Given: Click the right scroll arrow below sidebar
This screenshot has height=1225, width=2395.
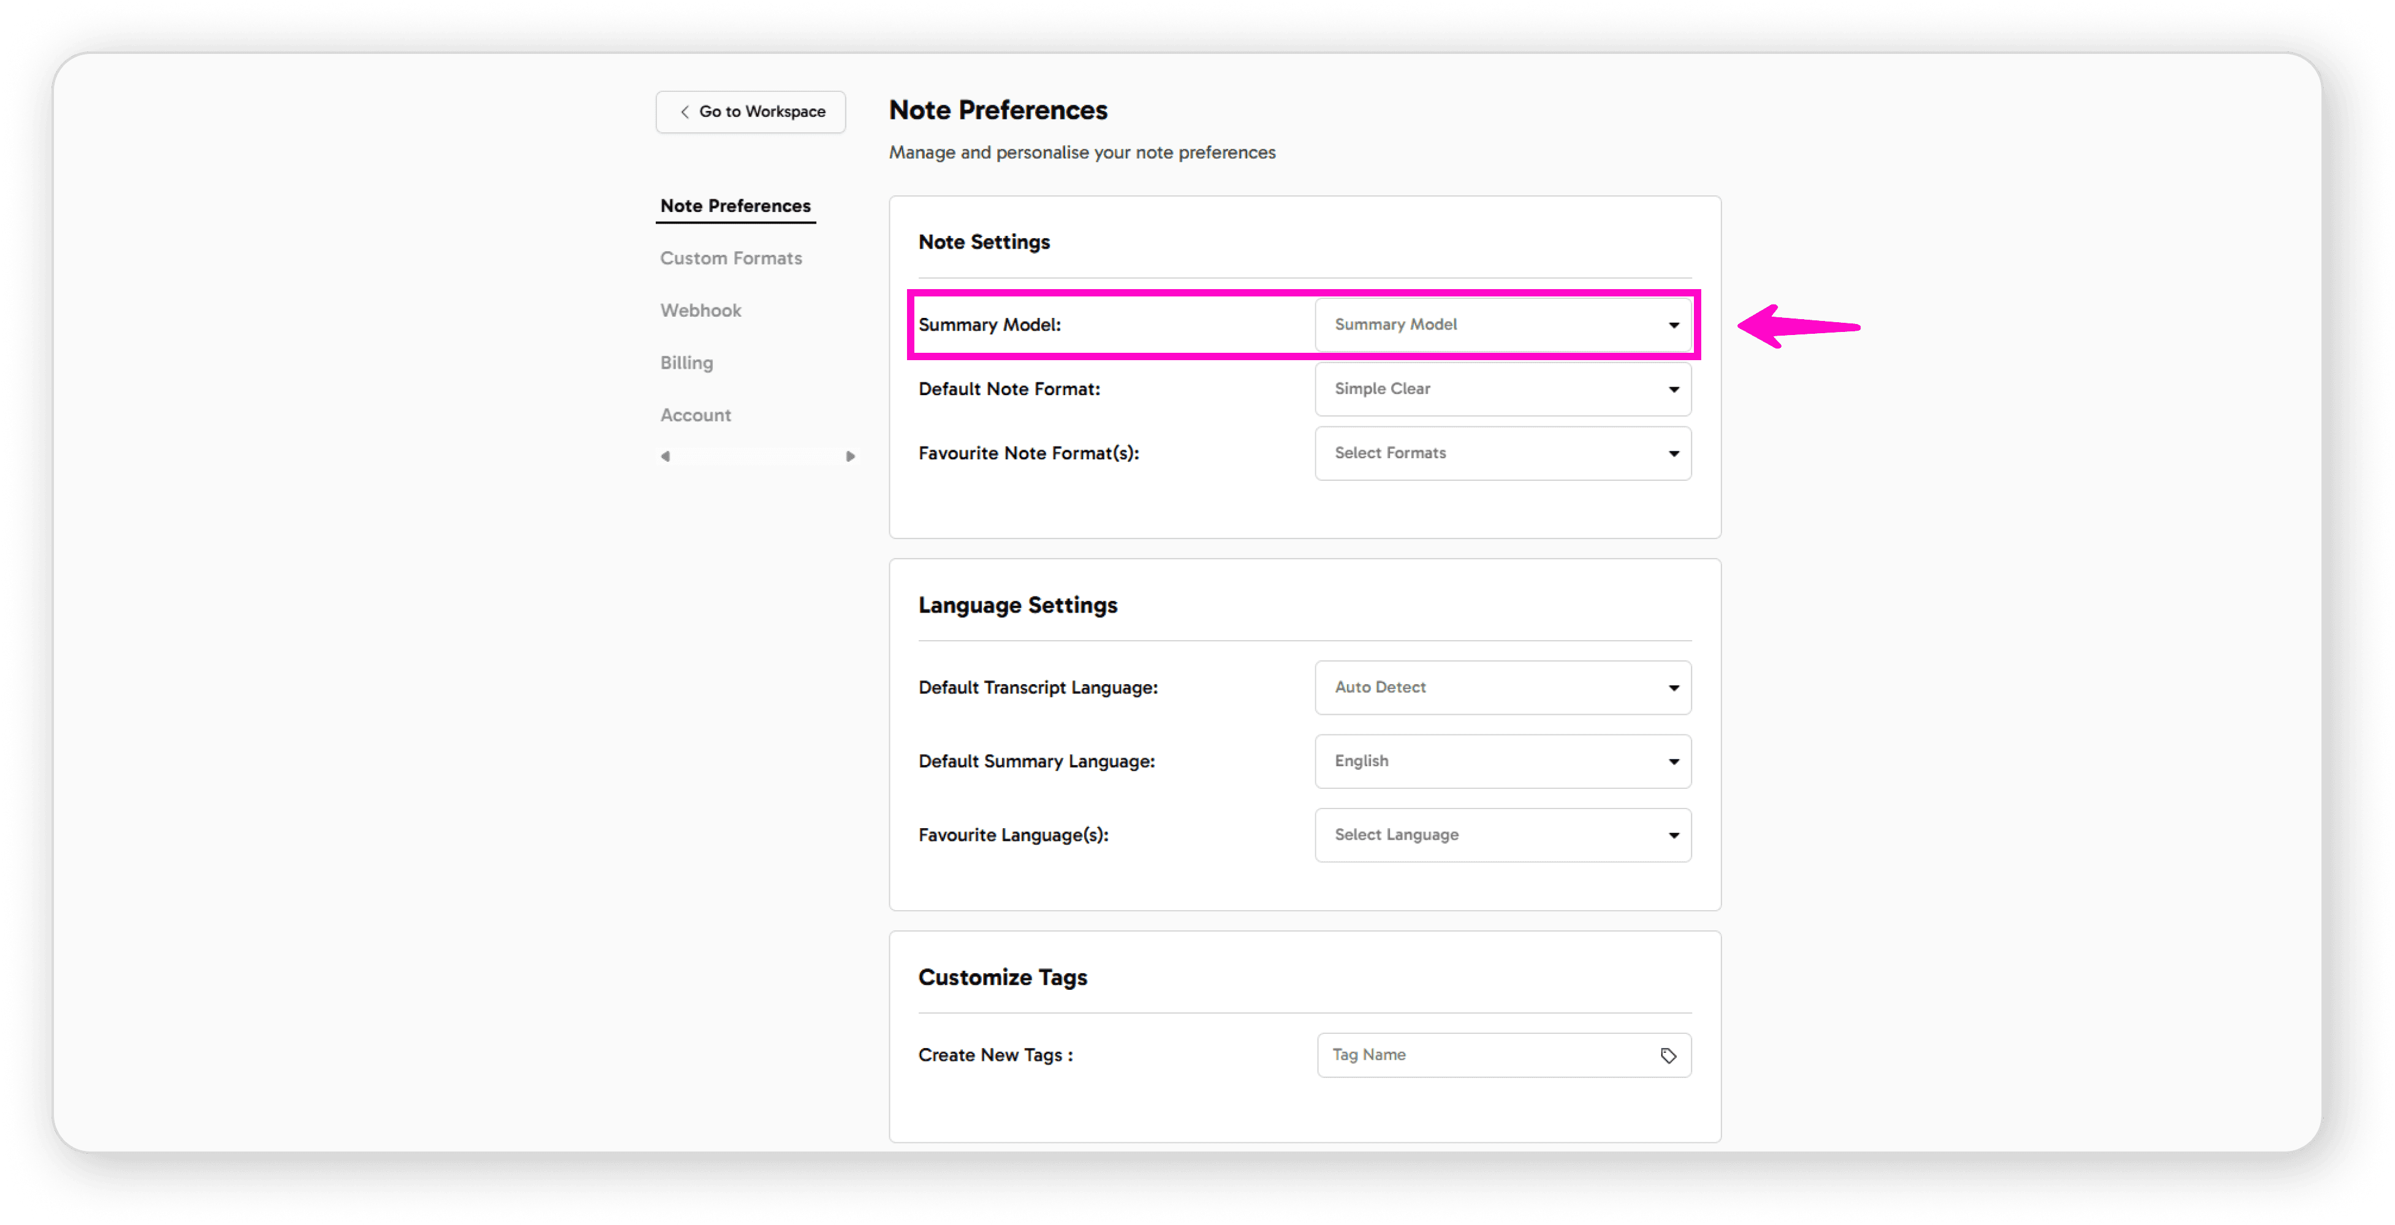Looking at the screenshot, I should click(850, 456).
